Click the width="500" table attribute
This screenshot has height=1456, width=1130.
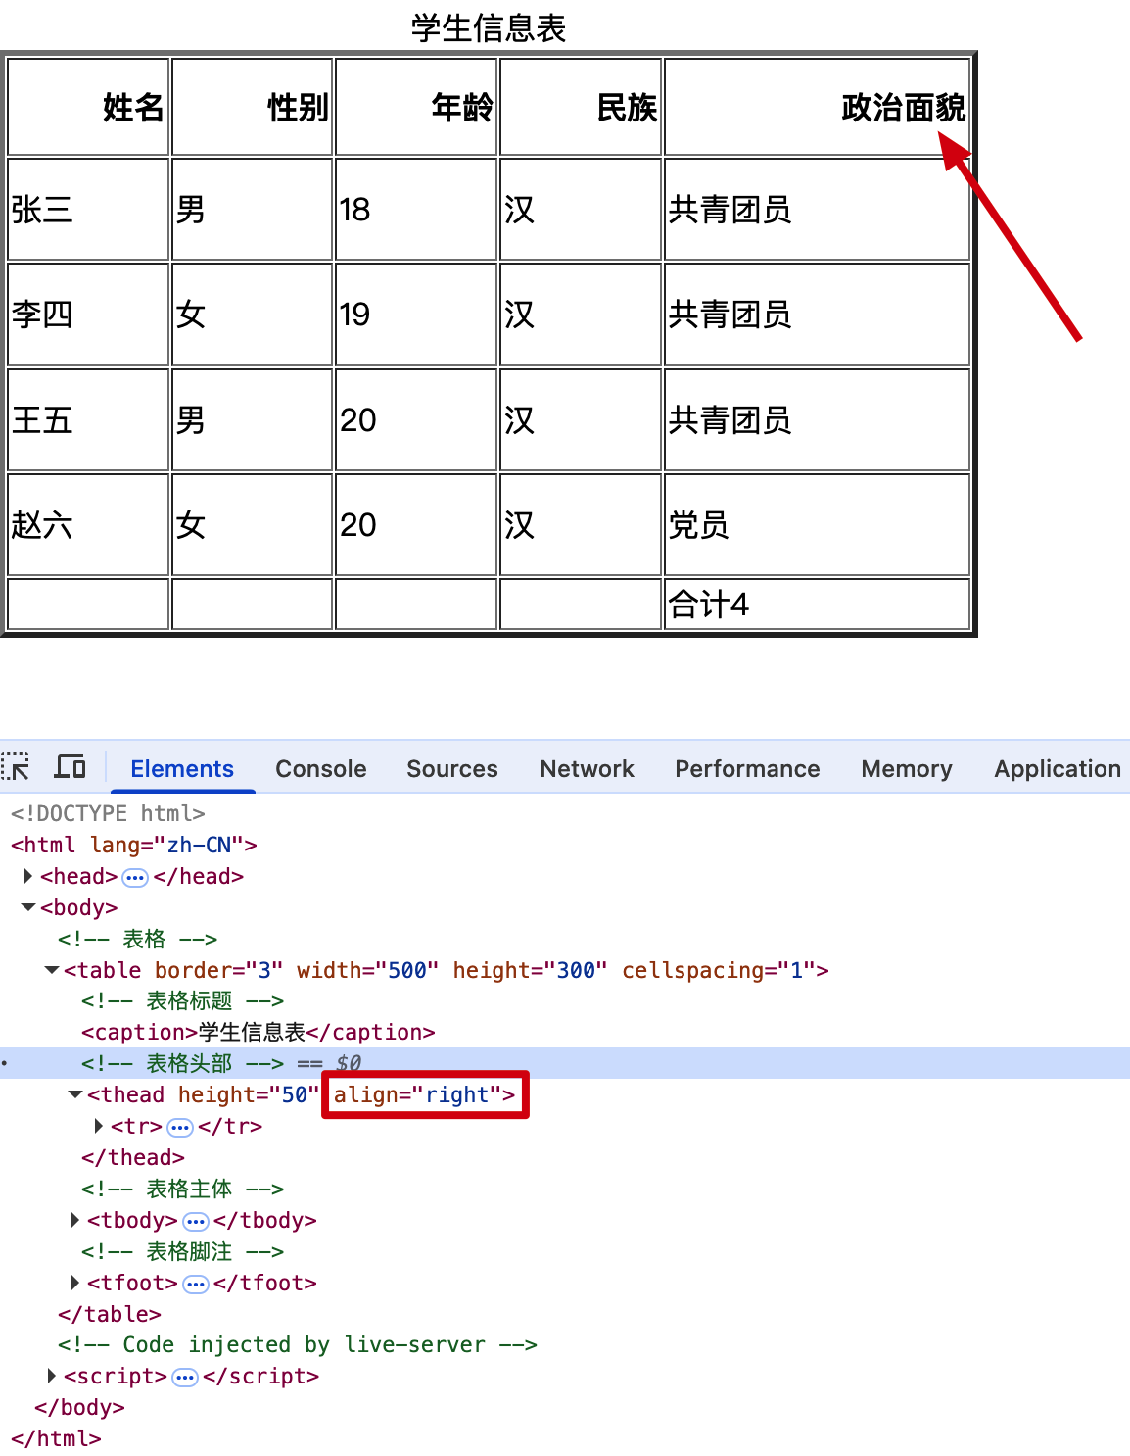pyautogui.click(x=368, y=970)
